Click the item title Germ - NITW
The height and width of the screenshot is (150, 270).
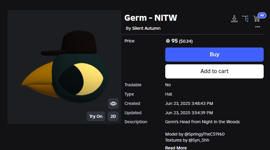click(x=151, y=18)
